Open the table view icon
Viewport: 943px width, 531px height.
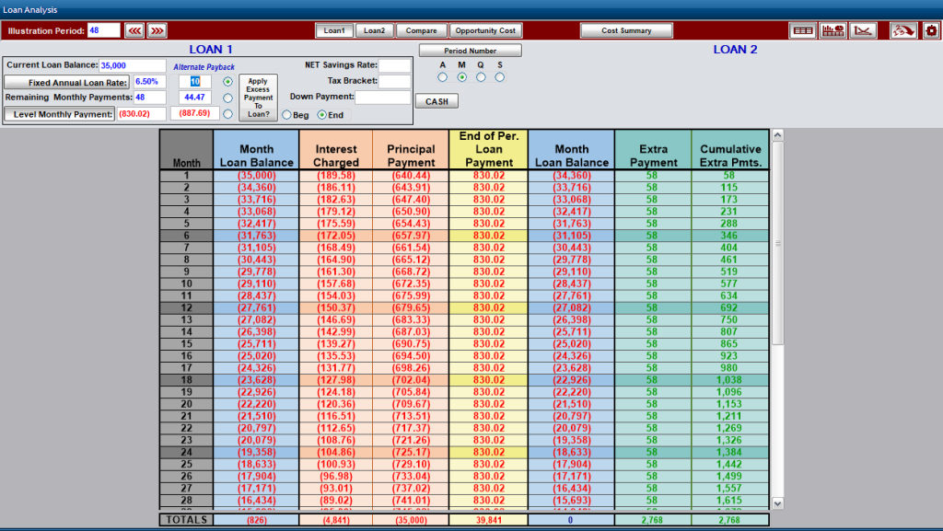803,30
